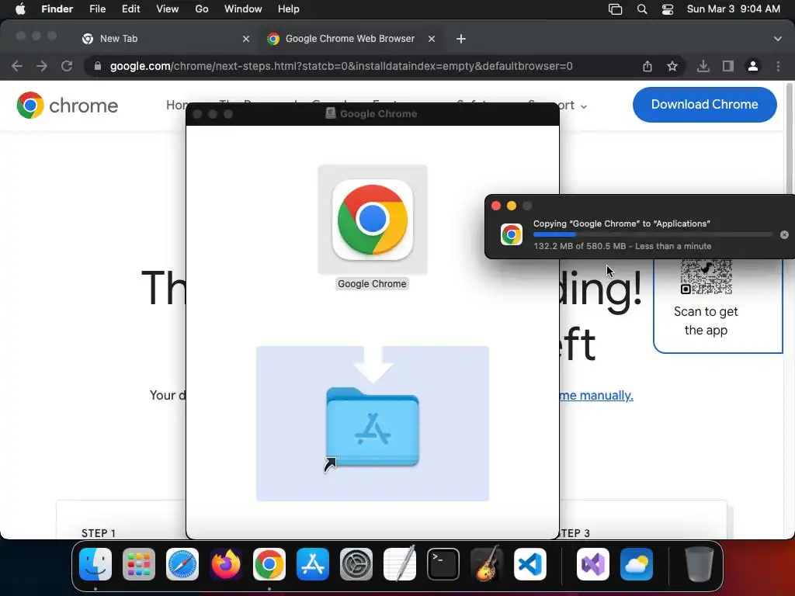The image size is (795, 596).
Task: Open Launchpad in the Dock
Action: coord(139,564)
